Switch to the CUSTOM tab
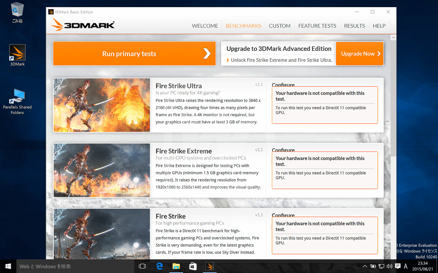The width and height of the screenshot is (438, 273). click(x=280, y=26)
